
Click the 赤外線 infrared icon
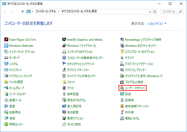click(x=122, y=112)
